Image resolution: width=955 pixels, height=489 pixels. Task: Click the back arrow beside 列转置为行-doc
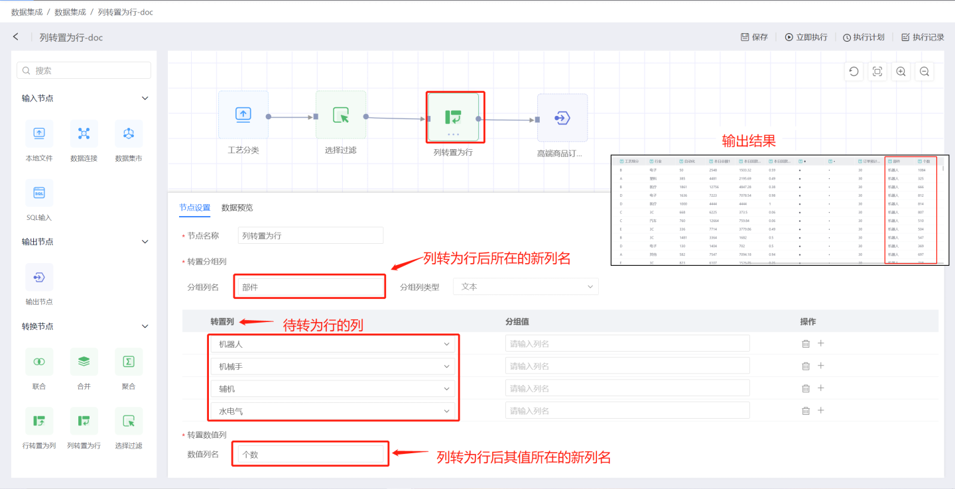click(x=16, y=37)
